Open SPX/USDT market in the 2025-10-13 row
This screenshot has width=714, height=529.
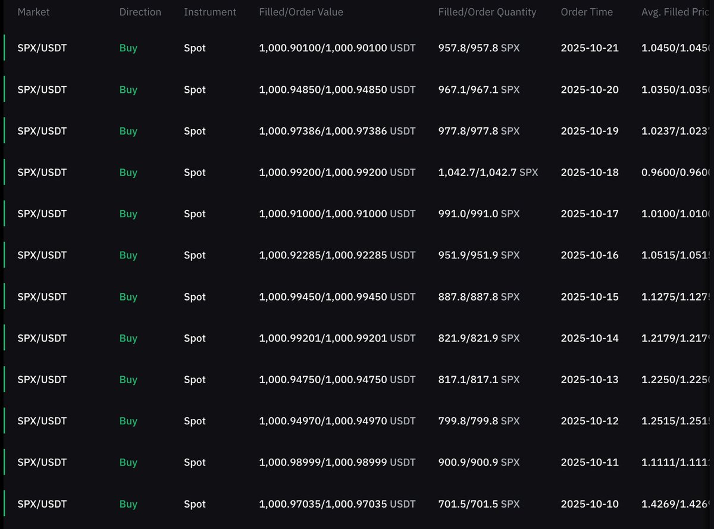pos(42,380)
